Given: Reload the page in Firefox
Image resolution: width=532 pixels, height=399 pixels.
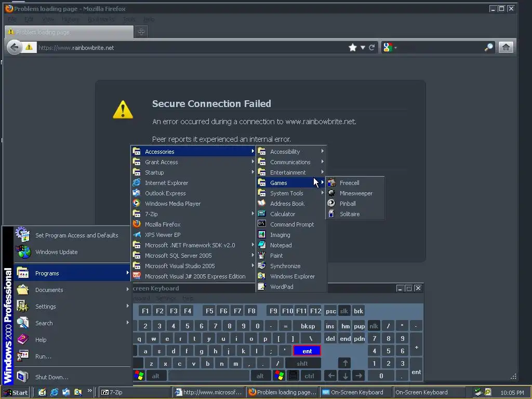Looking at the screenshot, I should (372, 47).
